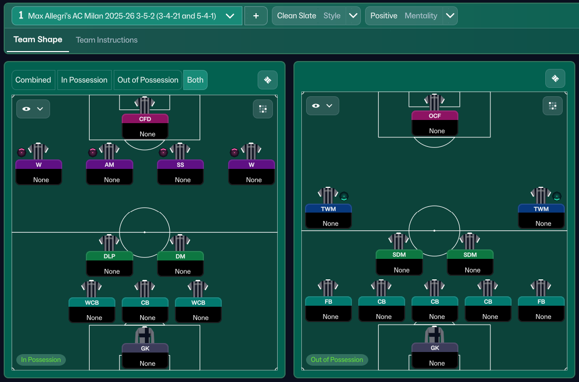The width and height of the screenshot is (579, 382).
Task: Click the diamond icon in the In Possession panel
Action: 267,80
